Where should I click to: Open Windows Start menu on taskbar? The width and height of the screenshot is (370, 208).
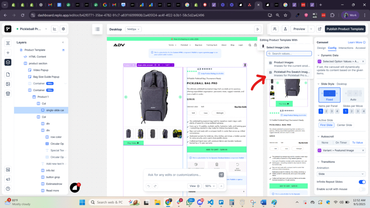point(82,202)
